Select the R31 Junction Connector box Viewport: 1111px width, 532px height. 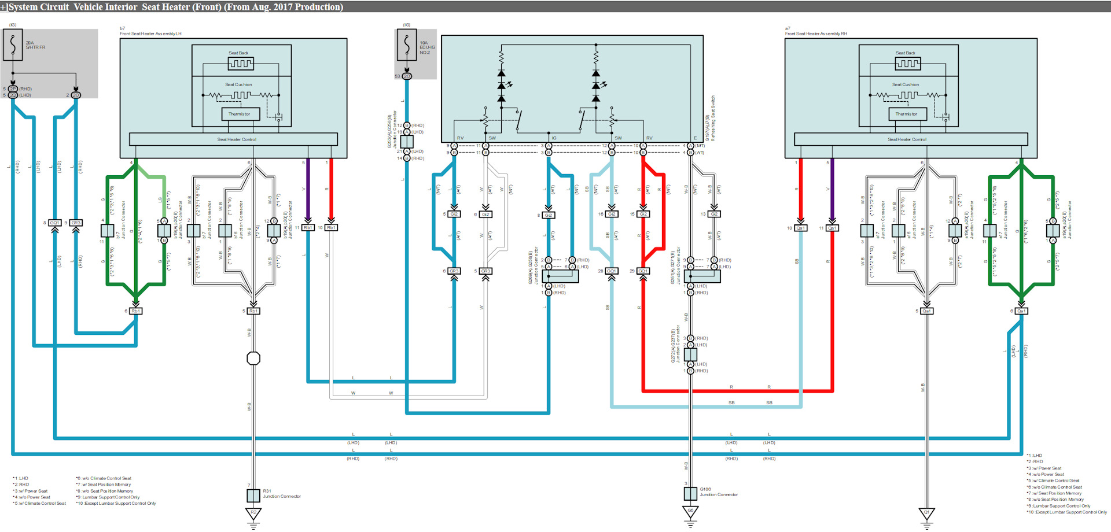click(x=253, y=496)
